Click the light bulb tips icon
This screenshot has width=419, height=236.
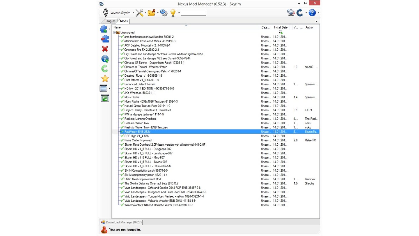(173, 13)
